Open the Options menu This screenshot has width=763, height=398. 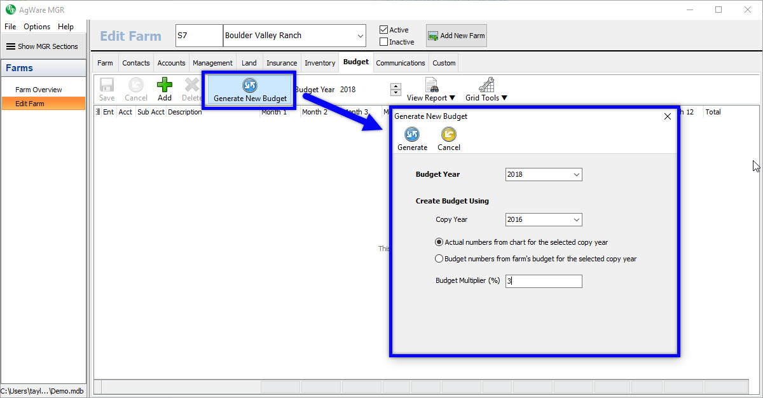click(37, 27)
